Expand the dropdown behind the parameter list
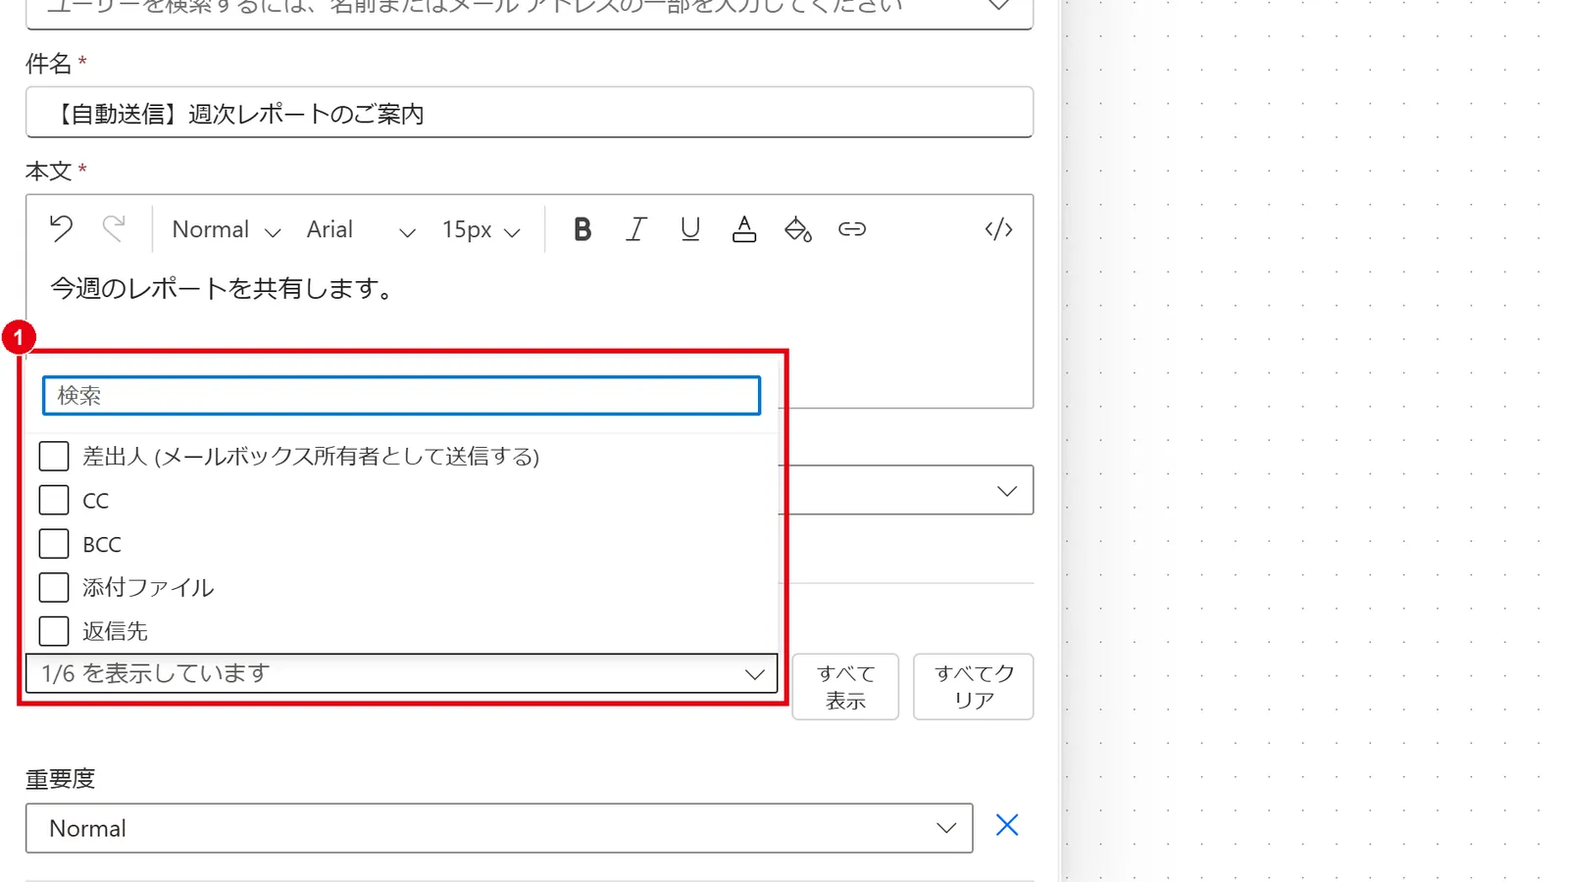The height and width of the screenshot is (882, 1569). 1007,490
